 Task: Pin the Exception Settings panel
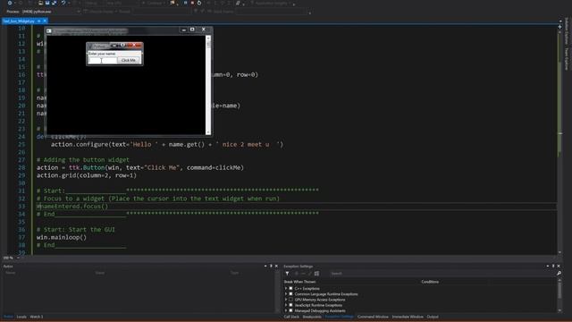pos(553,267)
